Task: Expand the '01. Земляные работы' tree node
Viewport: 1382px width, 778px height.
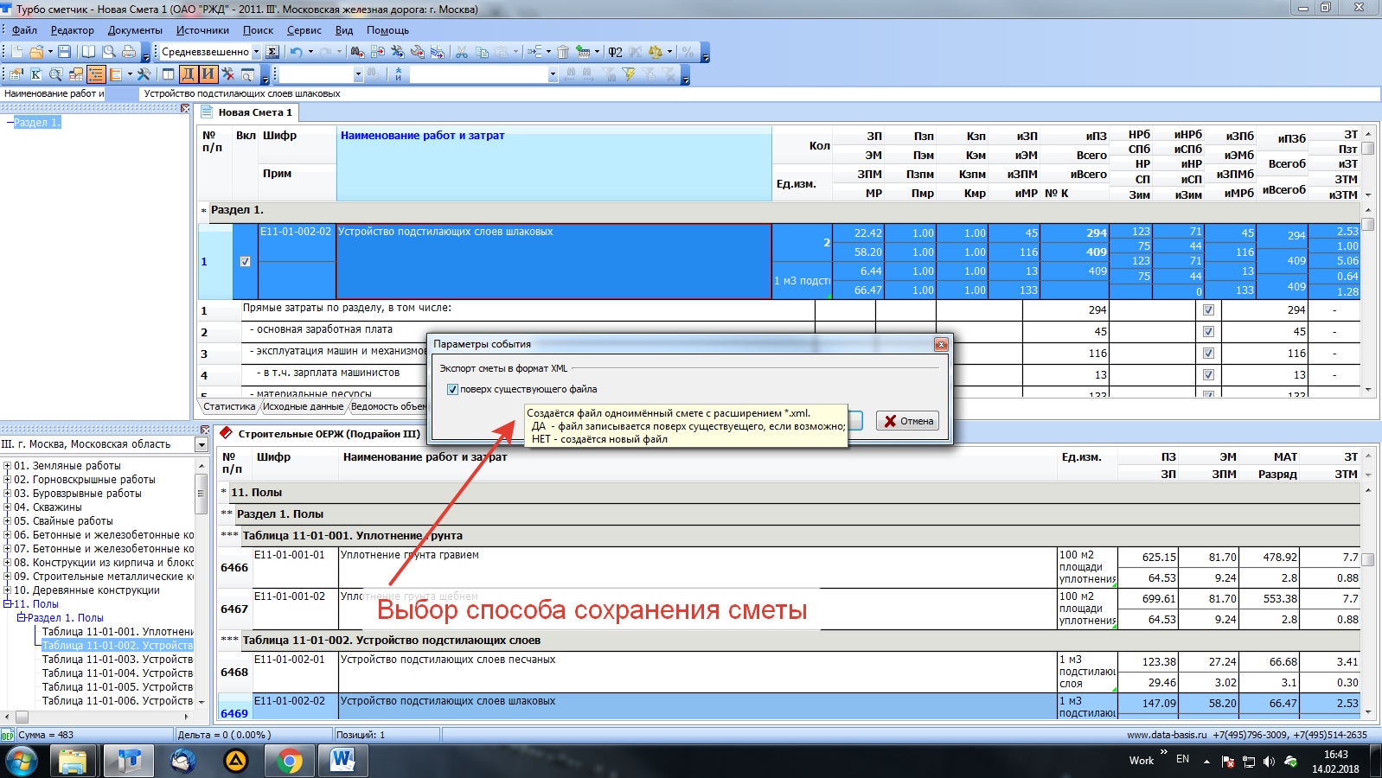Action: 7,466
